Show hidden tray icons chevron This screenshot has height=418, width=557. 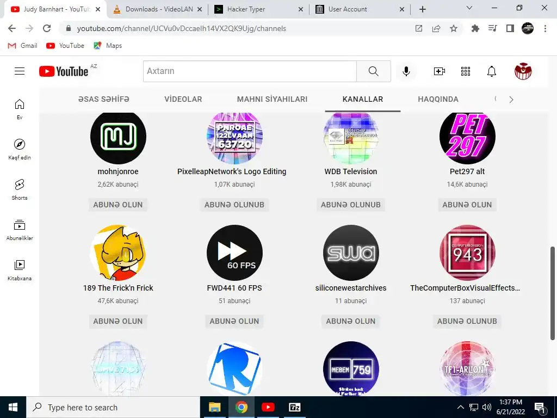pos(460,407)
